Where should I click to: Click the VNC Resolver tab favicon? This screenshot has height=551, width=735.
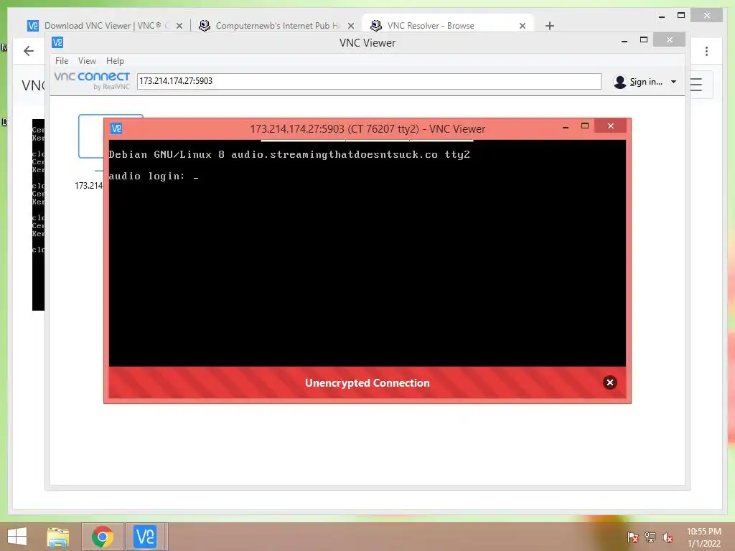pos(376,25)
